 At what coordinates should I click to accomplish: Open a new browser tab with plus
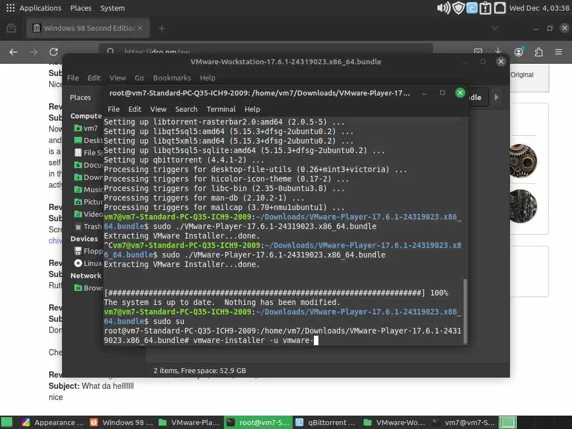tap(161, 28)
